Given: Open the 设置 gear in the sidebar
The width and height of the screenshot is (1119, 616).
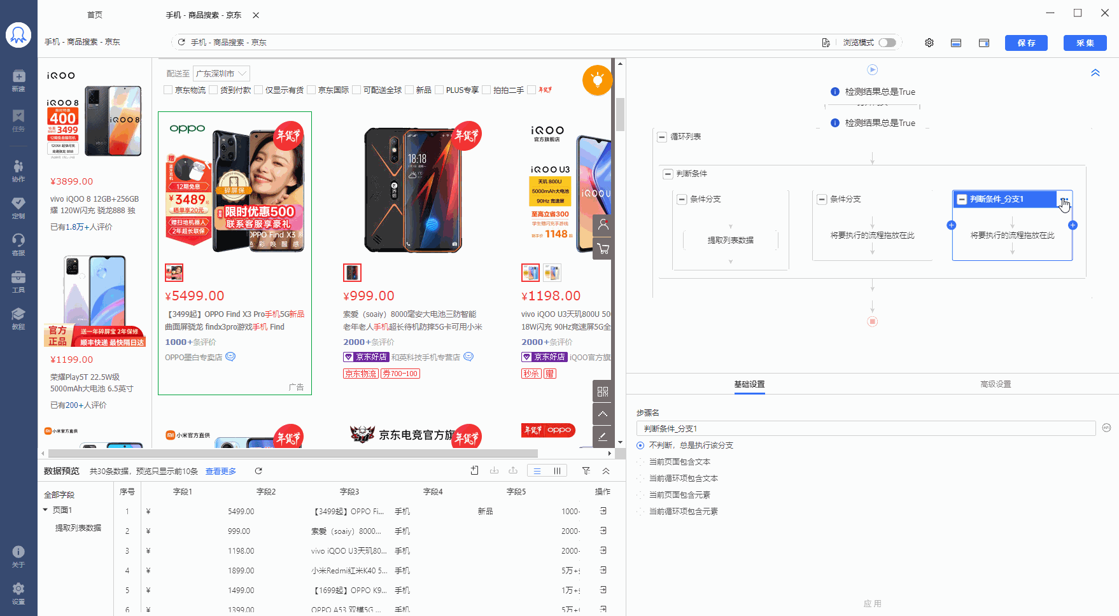Looking at the screenshot, I should 18,593.
